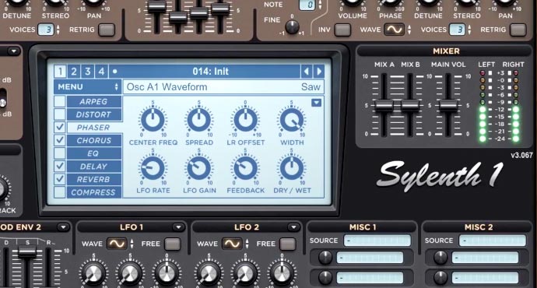Select part tab 4

(101, 72)
